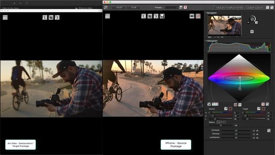The height and width of the screenshot is (155, 275).
Task: Click the first icon below color cone left
Action: [x=209, y=104]
